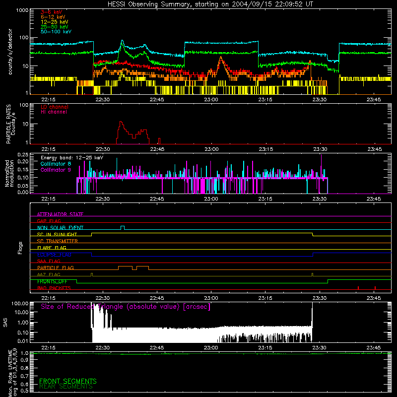Image resolution: width=397 pixels, height=397 pixels.
Task: Select the Collimator 8 legend entry
Action: (x=56, y=164)
